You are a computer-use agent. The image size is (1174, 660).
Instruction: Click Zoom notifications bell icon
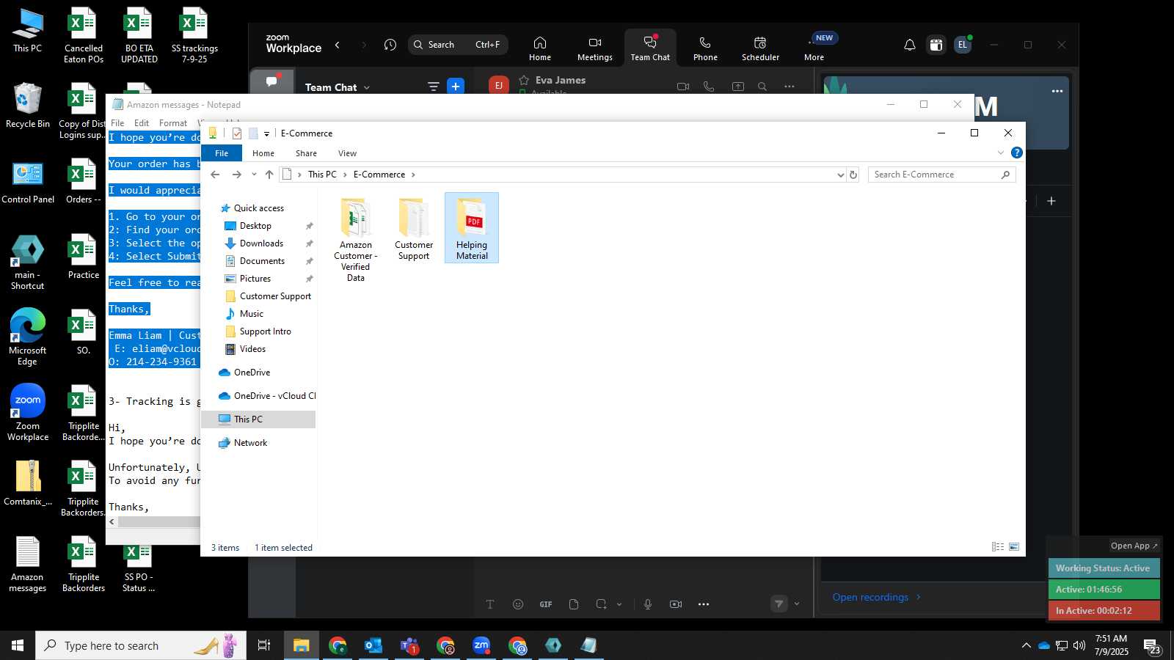pos(909,45)
